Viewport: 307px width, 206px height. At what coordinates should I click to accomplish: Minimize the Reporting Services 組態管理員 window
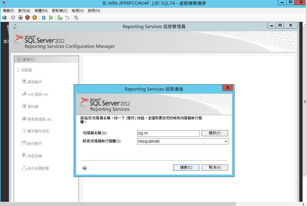272,25
